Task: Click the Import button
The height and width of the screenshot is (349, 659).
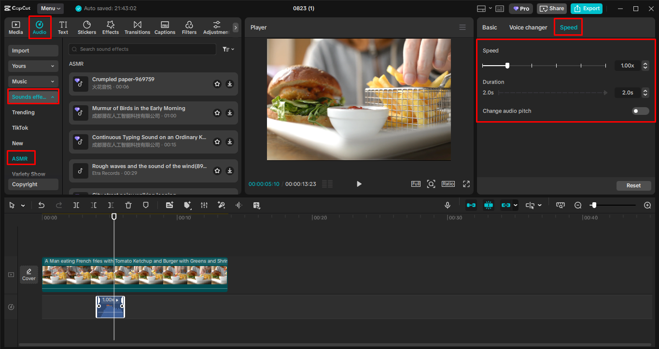Action: [33, 51]
